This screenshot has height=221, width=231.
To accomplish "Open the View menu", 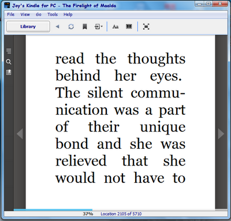I will click(x=25, y=14).
